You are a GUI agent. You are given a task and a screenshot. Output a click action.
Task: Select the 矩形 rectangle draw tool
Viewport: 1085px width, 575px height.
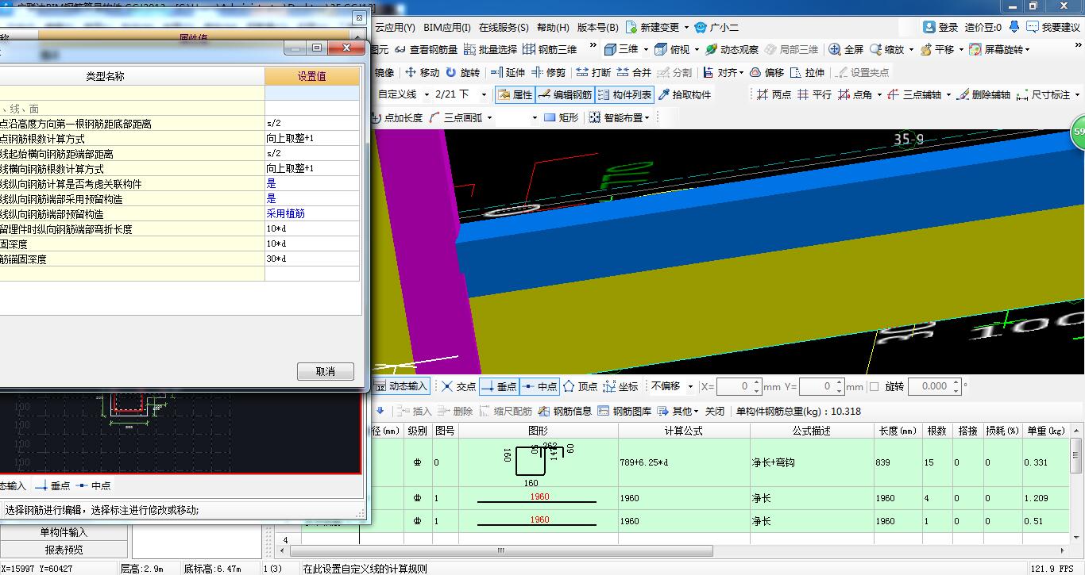click(561, 117)
